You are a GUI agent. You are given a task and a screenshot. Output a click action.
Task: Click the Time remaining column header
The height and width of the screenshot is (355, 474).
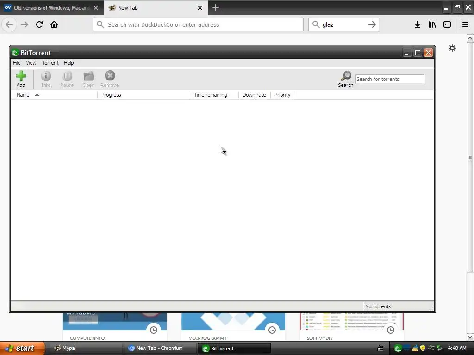[214, 95]
